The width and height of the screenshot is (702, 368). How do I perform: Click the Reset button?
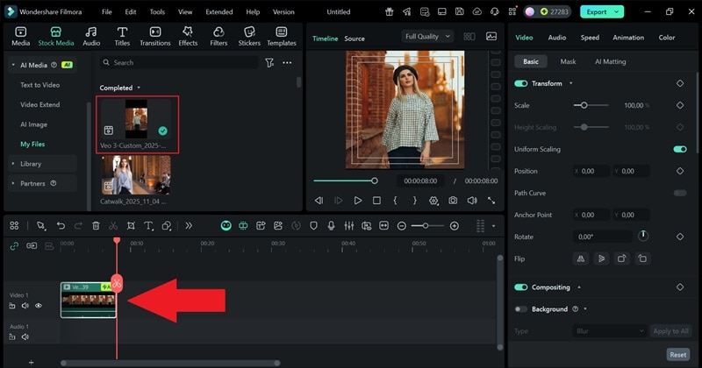[x=677, y=355]
